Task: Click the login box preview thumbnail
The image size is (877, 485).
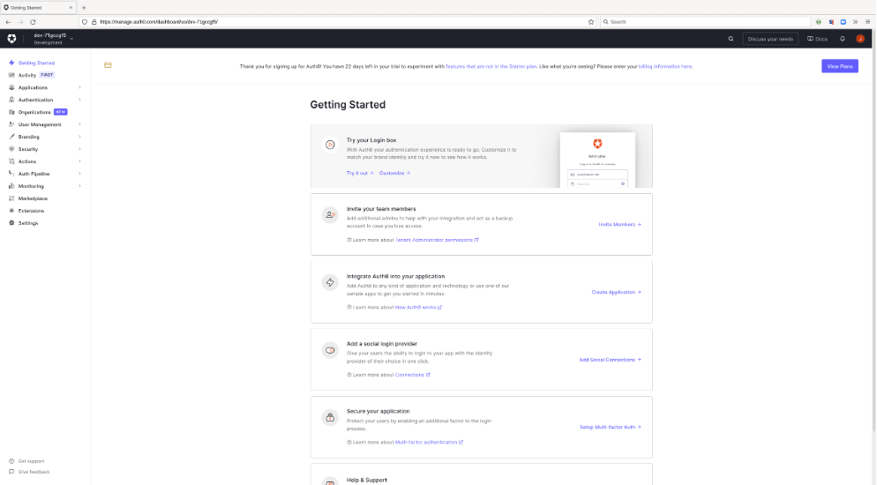Action: (x=597, y=160)
